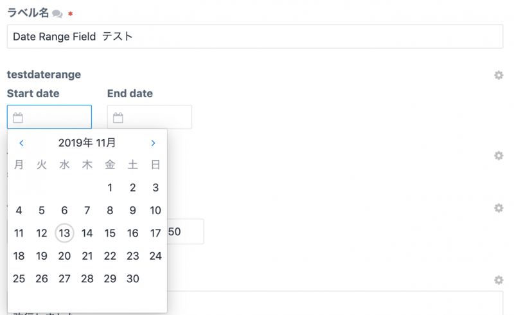Click the speech bubble icon next to ラベル名
Viewport: 514px width, 315px height.
(x=57, y=14)
